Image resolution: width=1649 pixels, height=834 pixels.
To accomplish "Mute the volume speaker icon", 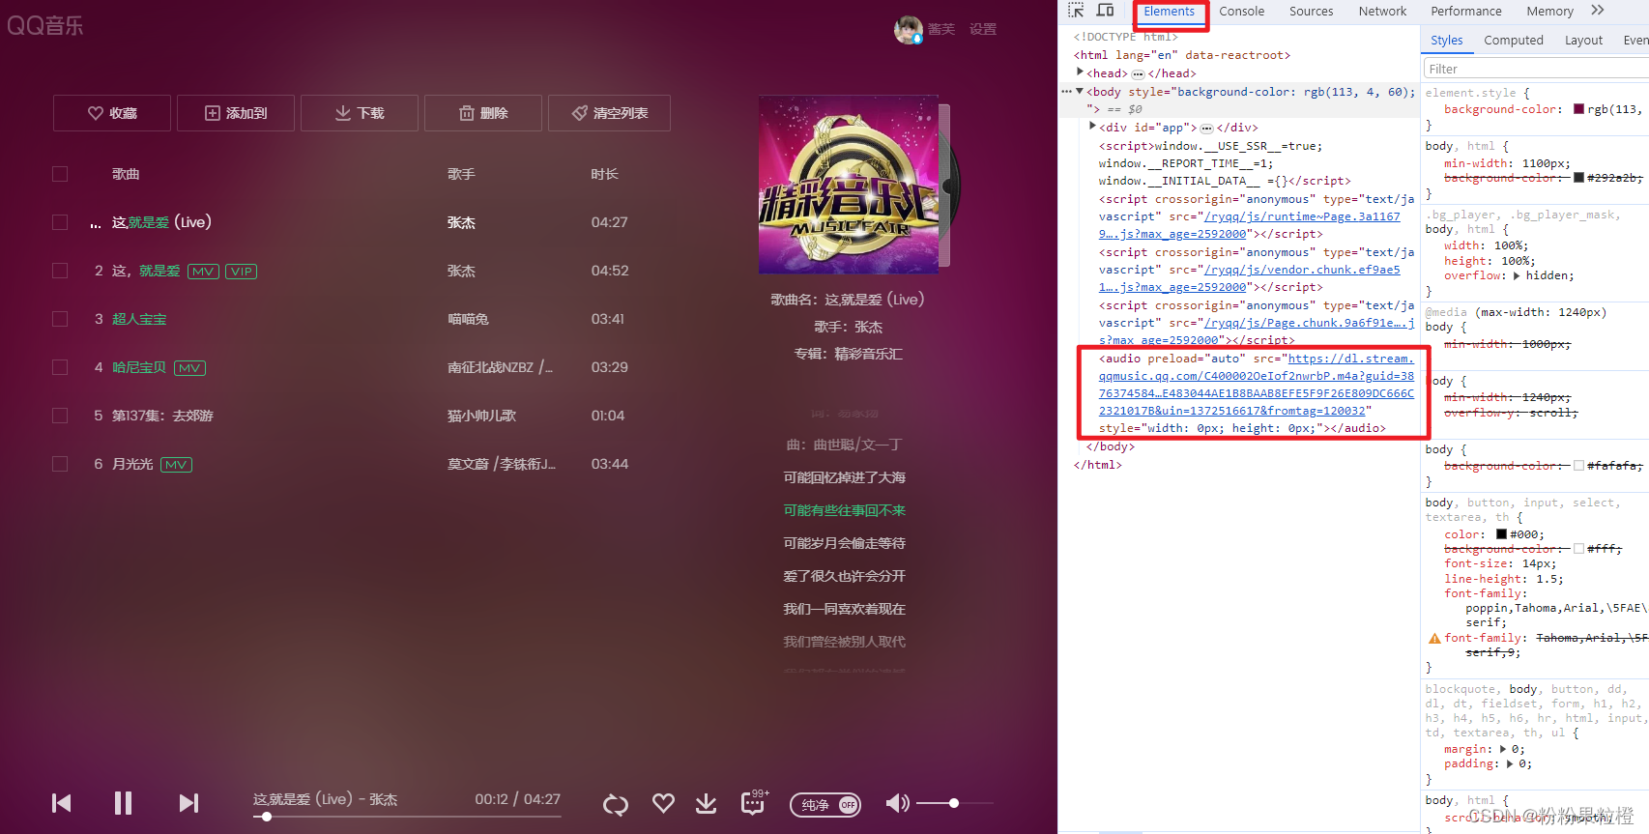I will [x=897, y=803].
